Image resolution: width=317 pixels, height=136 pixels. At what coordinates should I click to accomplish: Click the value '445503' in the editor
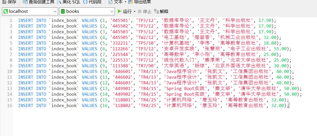click(121, 32)
